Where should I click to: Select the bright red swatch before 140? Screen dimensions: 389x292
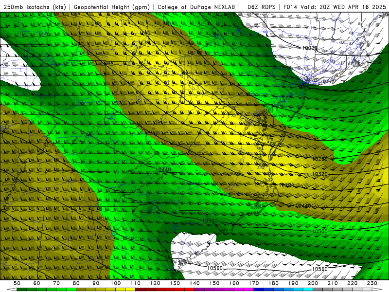(190, 290)
